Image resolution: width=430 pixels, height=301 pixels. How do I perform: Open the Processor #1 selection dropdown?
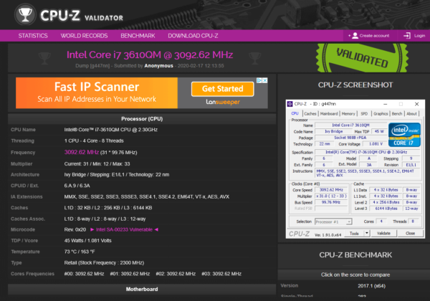coord(333,221)
